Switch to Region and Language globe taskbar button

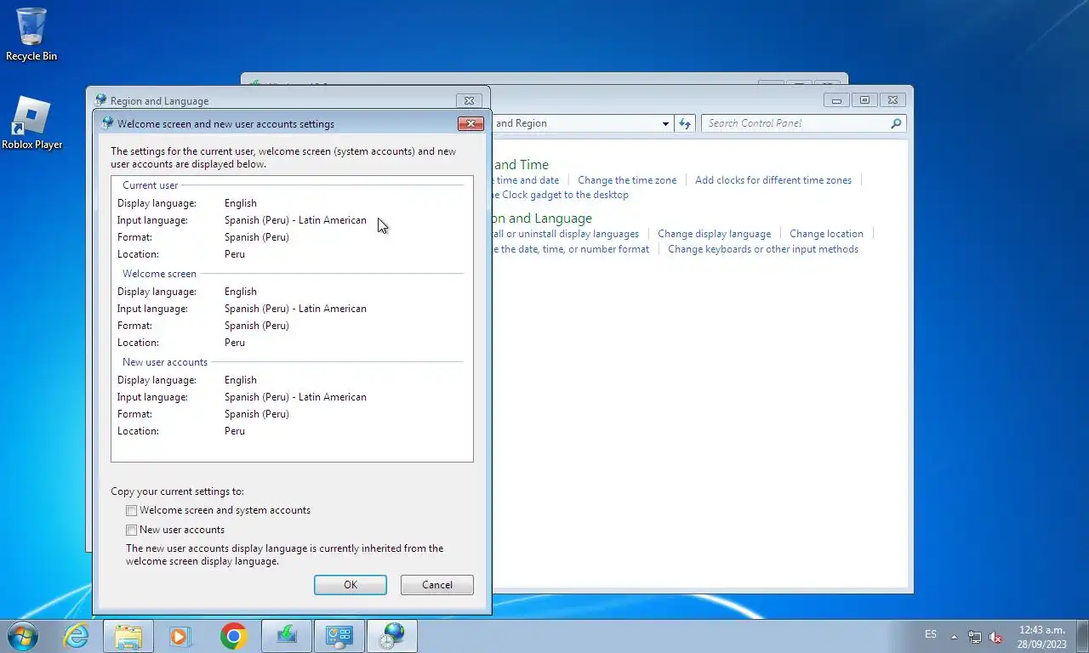(x=392, y=636)
